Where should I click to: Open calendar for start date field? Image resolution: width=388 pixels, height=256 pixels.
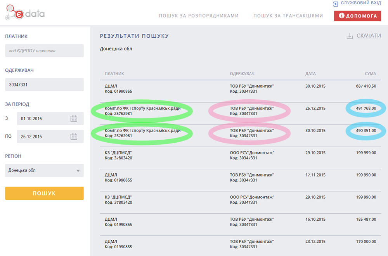pyautogui.click(x=74, y=119)
